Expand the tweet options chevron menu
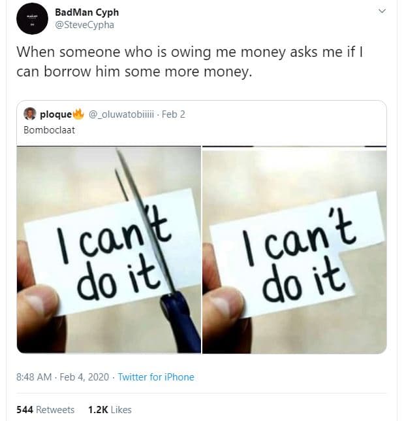 (x=382, y=12)
